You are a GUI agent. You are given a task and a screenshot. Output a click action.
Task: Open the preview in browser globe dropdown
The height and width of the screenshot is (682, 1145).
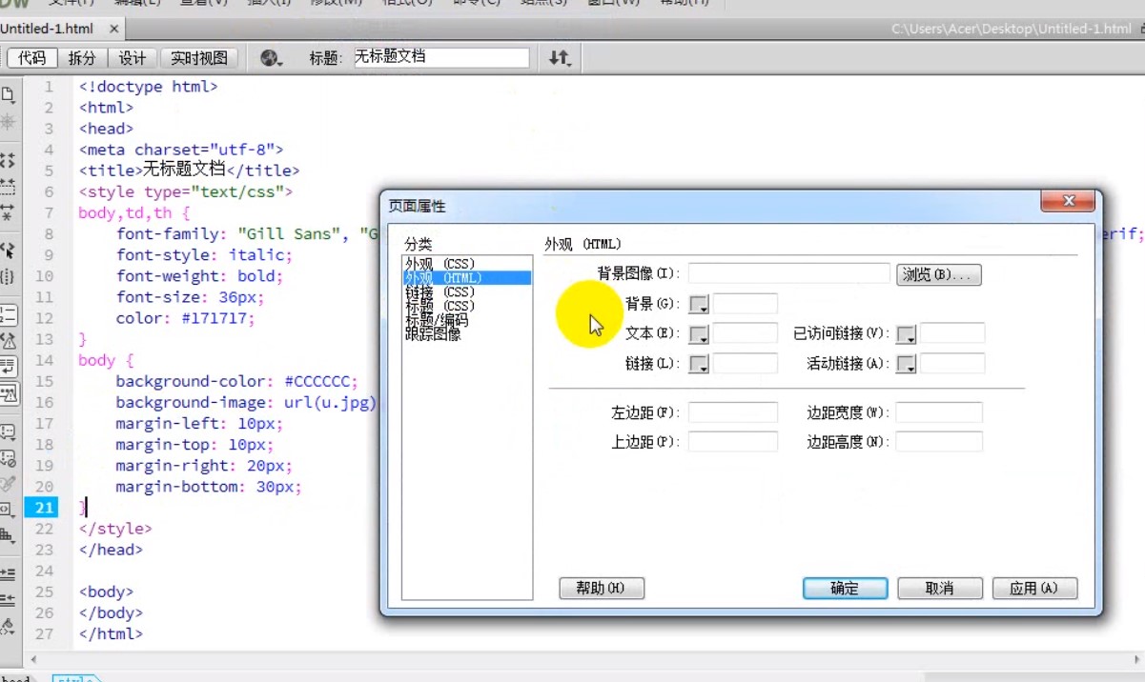point(272,59)
